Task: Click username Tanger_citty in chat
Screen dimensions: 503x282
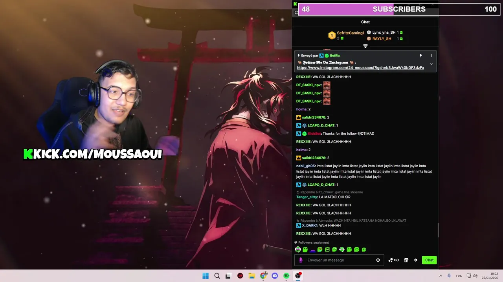Action: click(x=307, y=197)
